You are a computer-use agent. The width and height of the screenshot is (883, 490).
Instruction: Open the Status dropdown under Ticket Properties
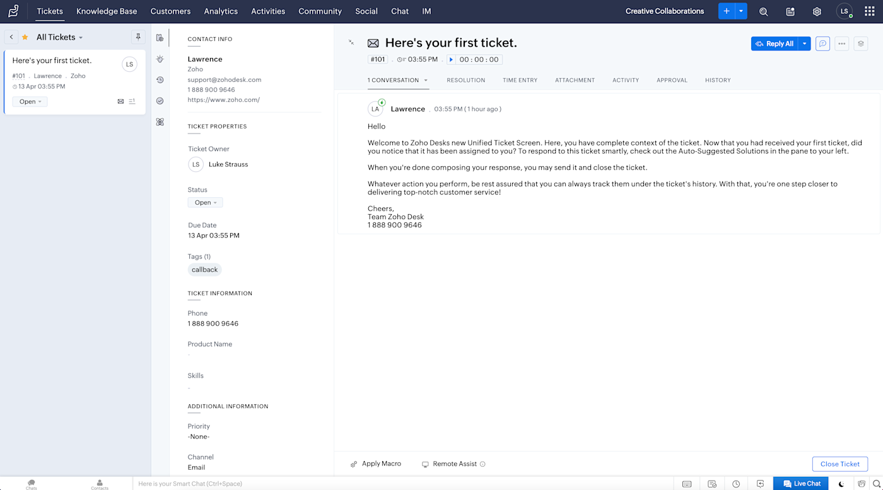coord(205,203)
